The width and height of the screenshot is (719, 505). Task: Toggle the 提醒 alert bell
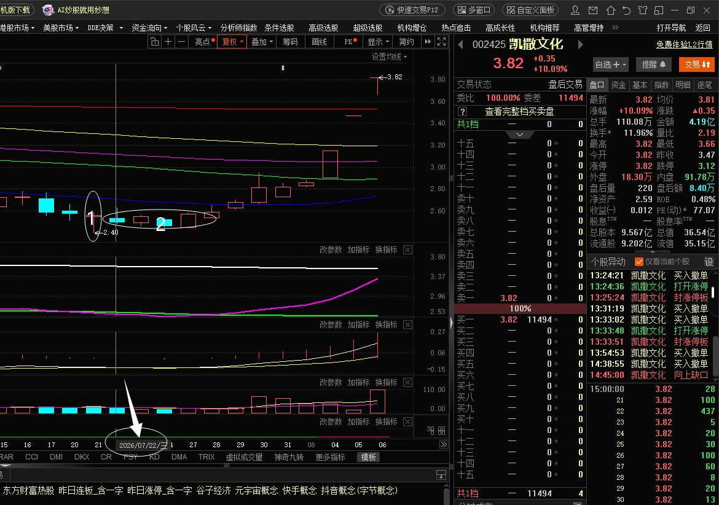coord(653,65)
